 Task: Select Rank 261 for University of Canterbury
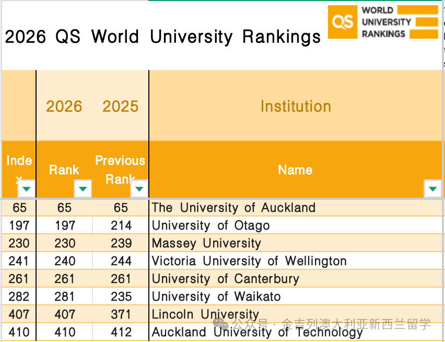pyautogui.click(x=64, y=279)
